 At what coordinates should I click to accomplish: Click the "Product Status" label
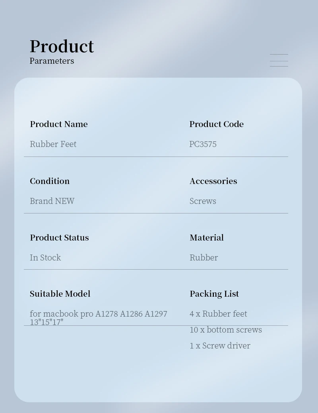59,238
